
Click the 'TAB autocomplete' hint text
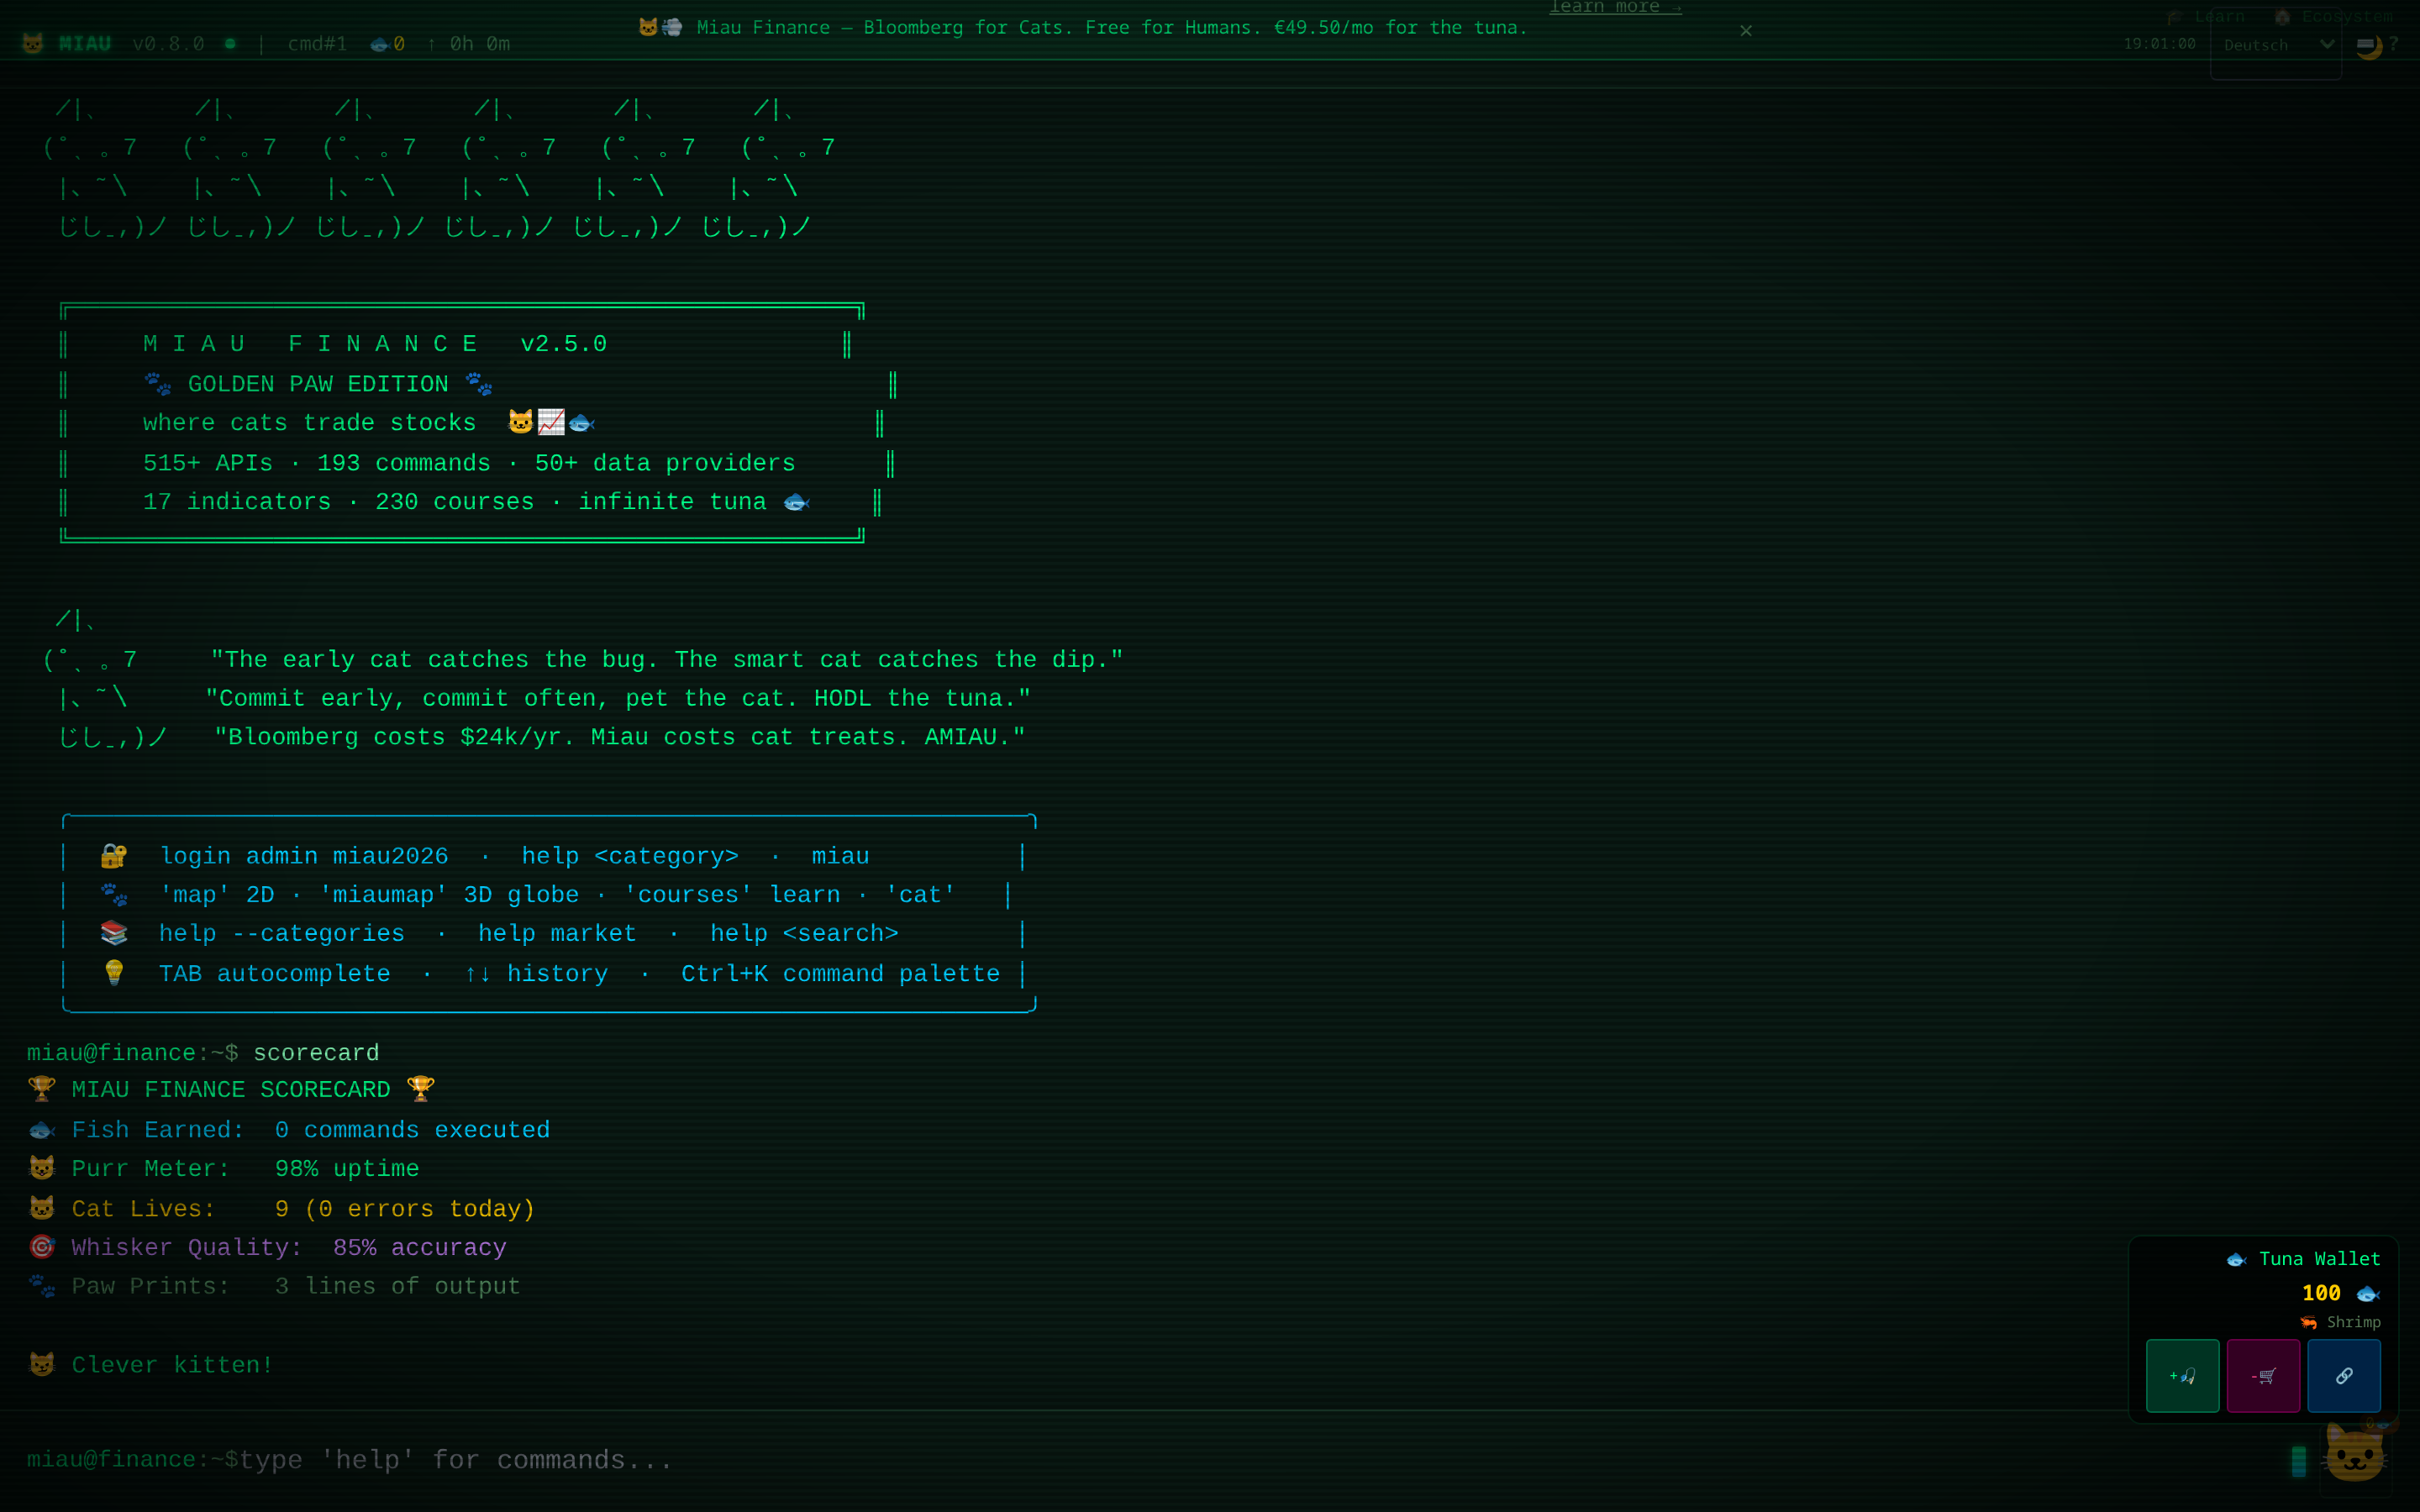(x=275, y=974)
